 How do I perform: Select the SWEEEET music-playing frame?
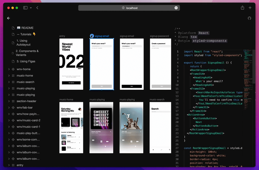[x=101, y=128]
